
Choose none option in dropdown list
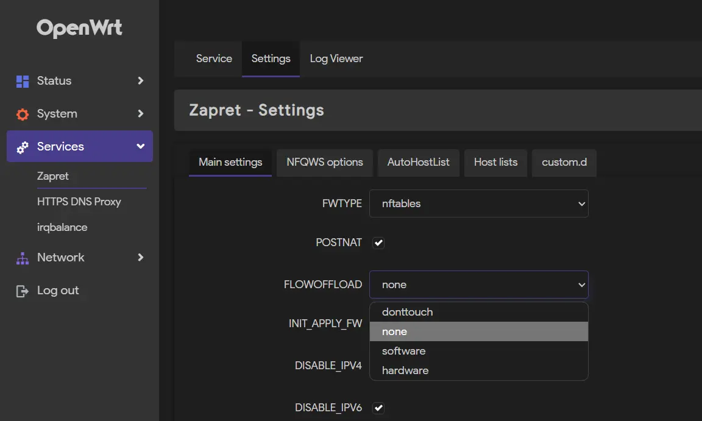(x=478, y=331)
